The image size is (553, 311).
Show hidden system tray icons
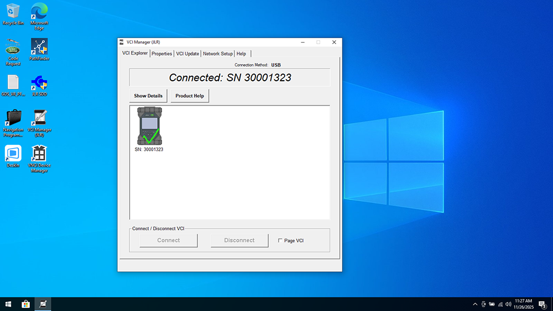474,304
